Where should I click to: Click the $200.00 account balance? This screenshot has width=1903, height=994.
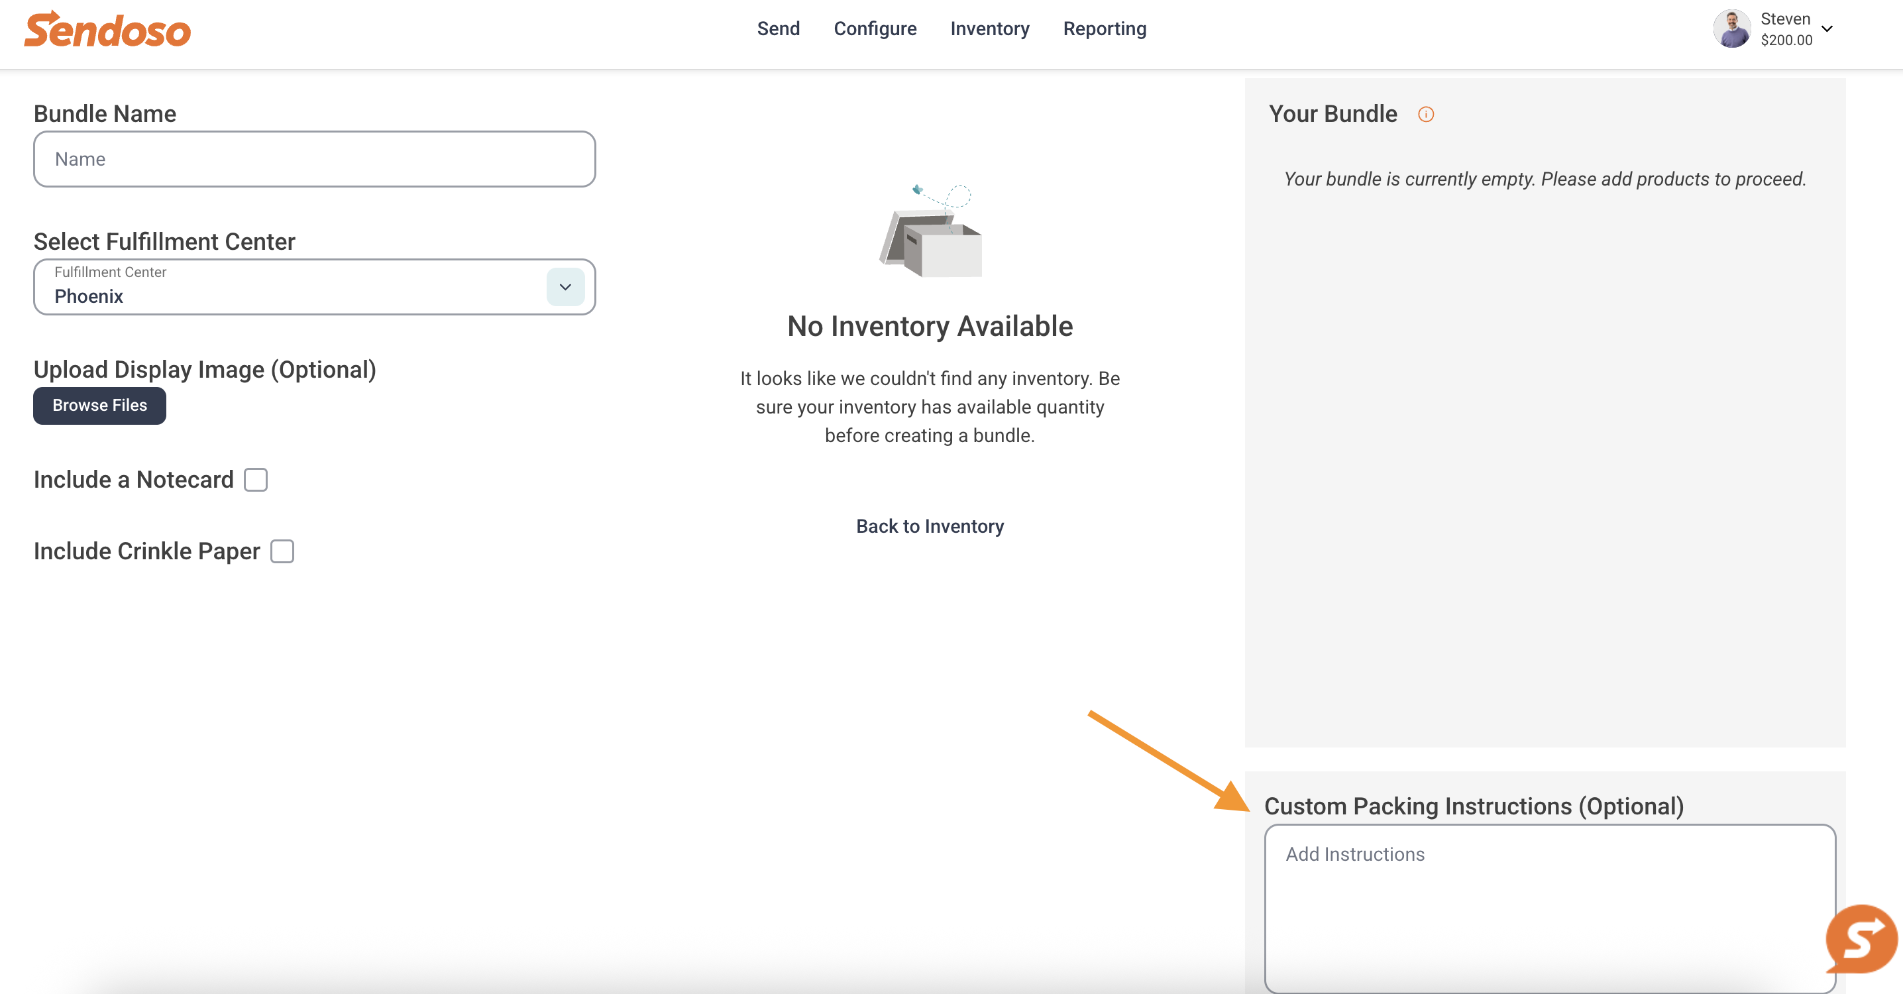[1786, 40]
